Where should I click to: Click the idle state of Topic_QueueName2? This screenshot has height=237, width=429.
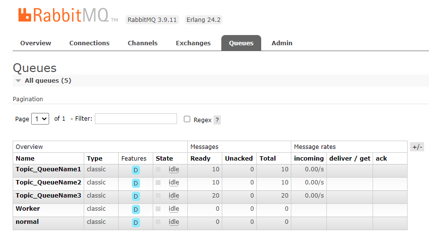click(174, 182)
